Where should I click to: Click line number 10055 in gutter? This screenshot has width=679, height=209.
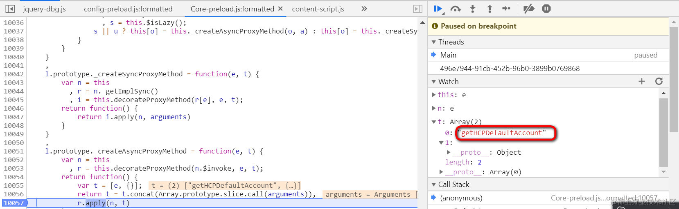pyautogui.click(x=14, y=186)
